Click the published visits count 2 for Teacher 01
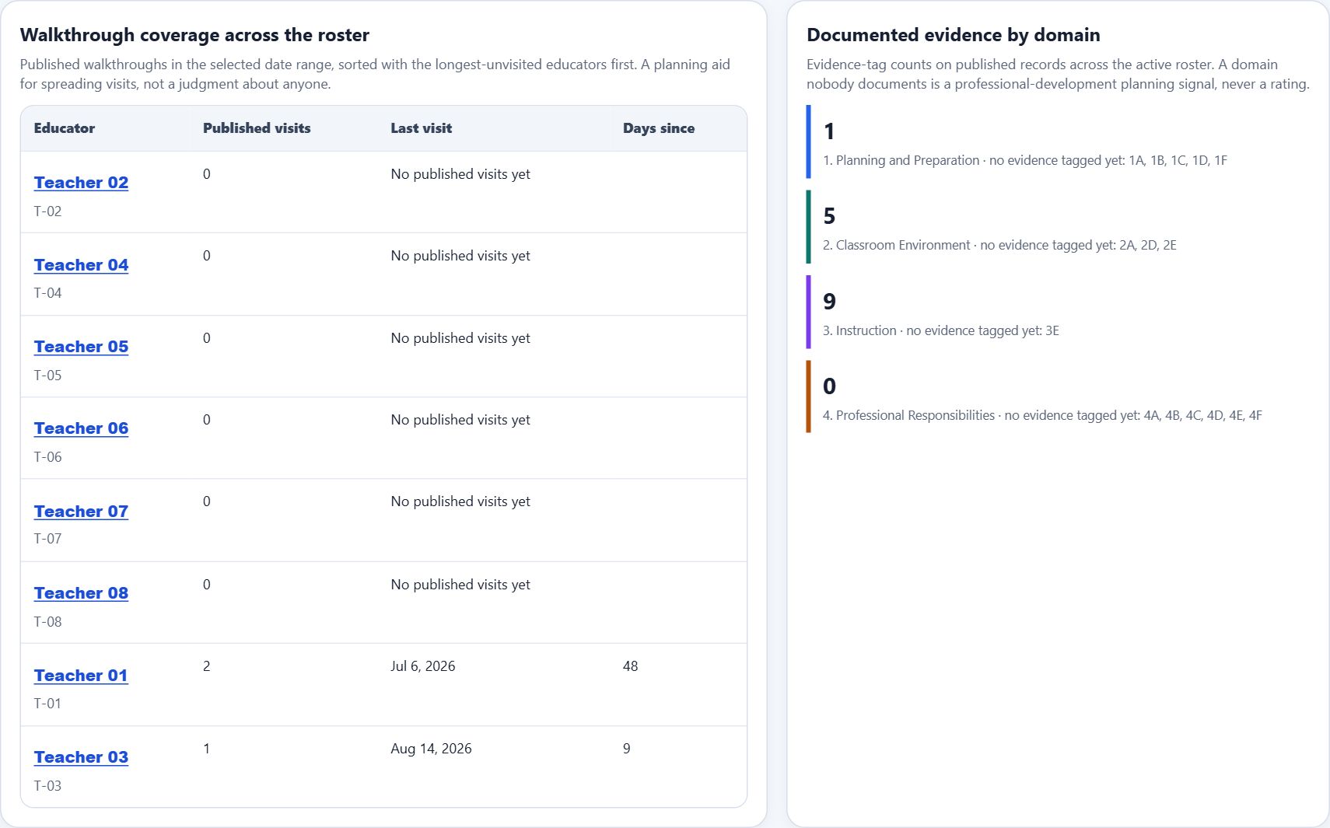 207,666
